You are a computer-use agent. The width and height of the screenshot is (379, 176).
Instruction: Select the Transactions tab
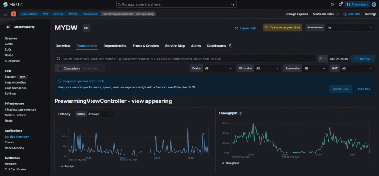coord(87,45)
